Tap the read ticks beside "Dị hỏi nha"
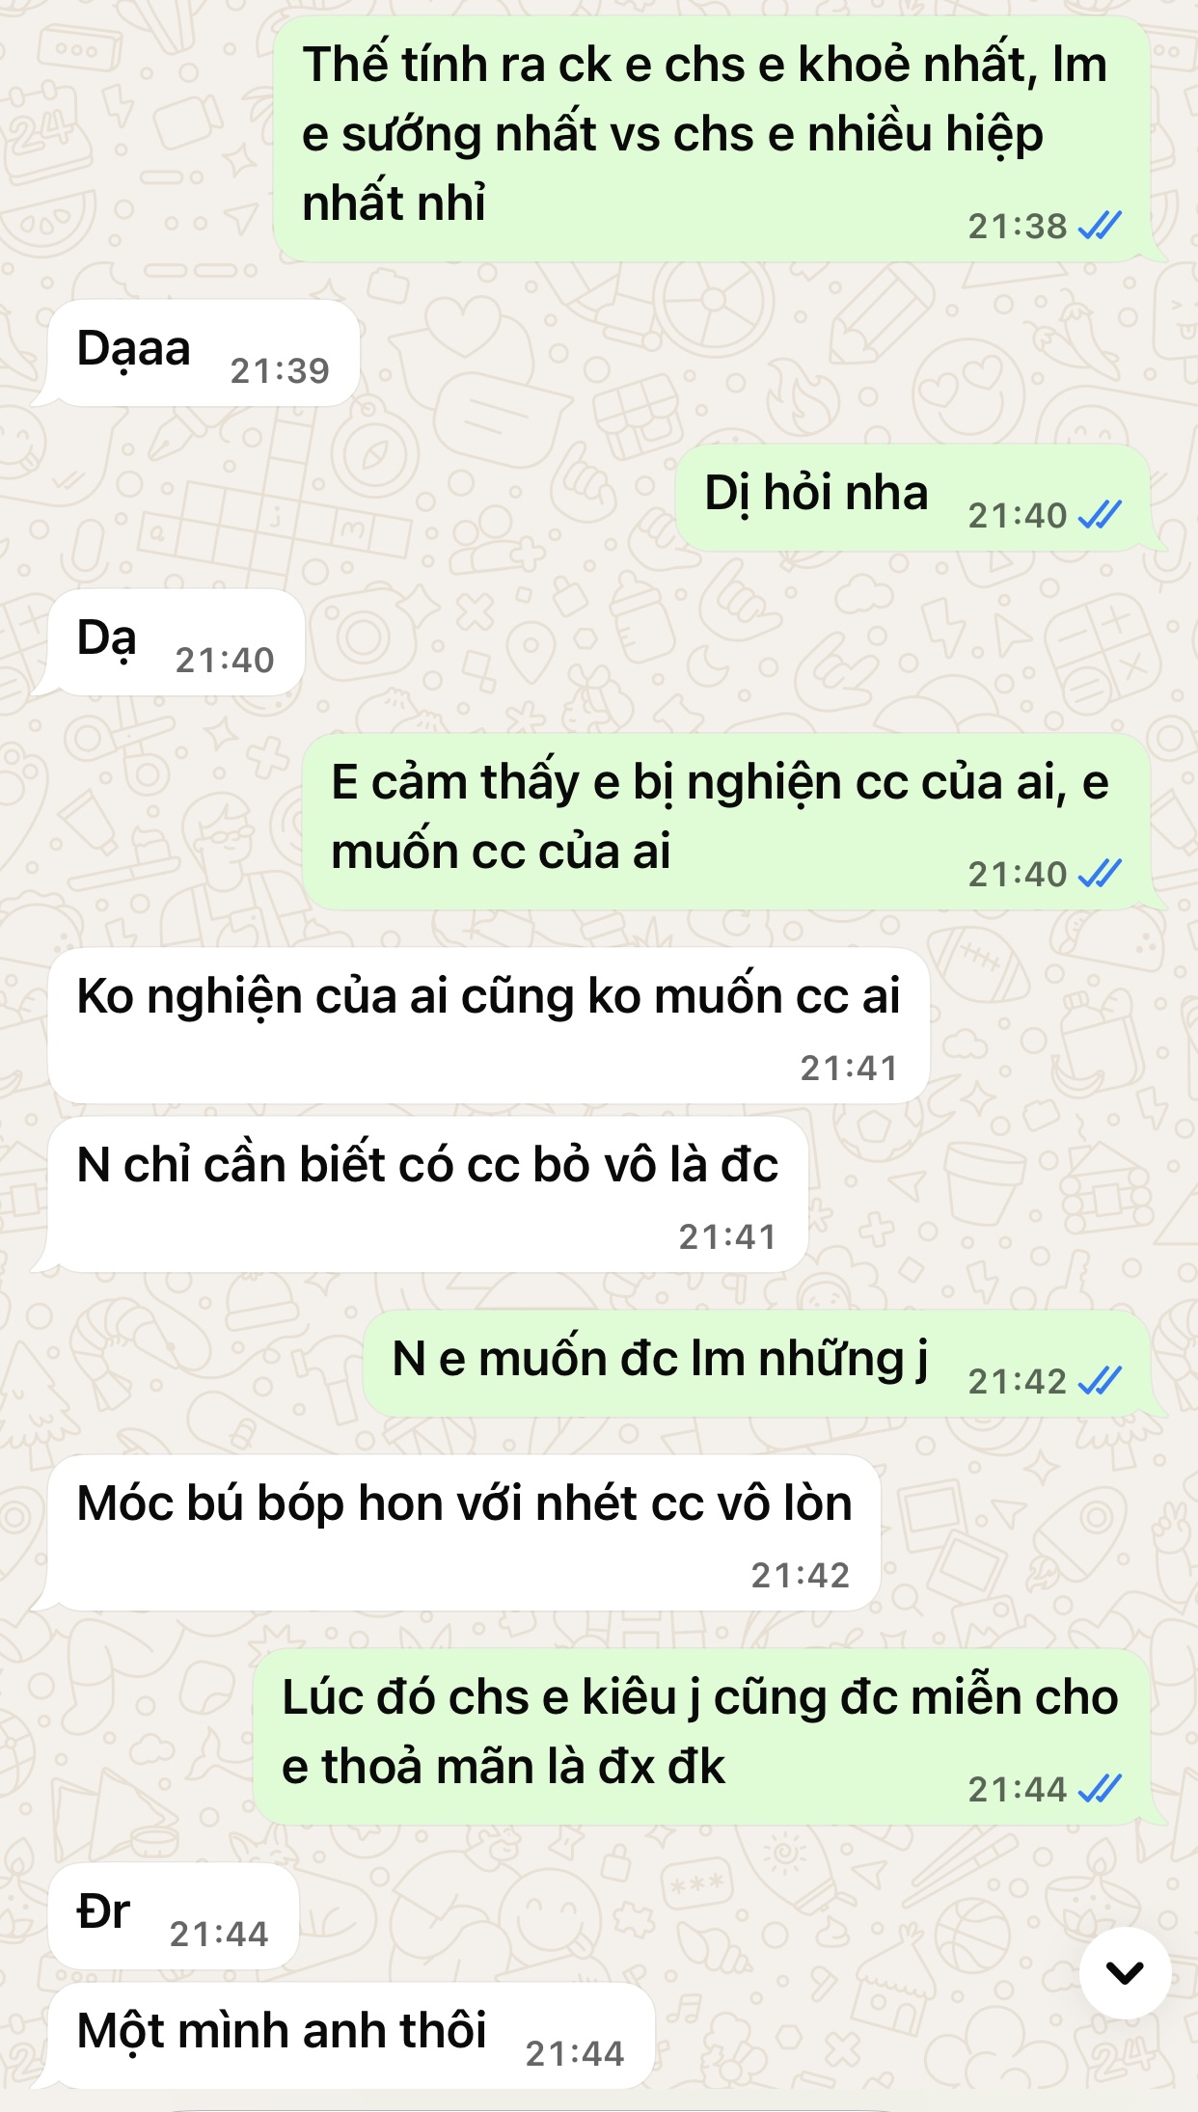 pyautogui.click(x=1100, y=516)
